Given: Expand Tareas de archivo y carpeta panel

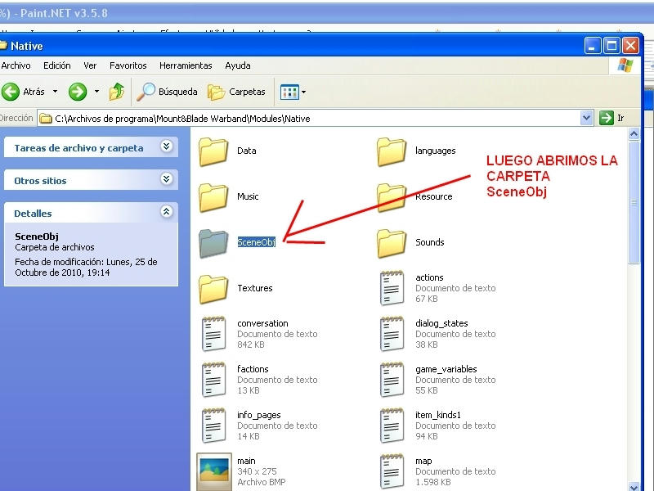Looking at the screenshot, I should point(167,147).
